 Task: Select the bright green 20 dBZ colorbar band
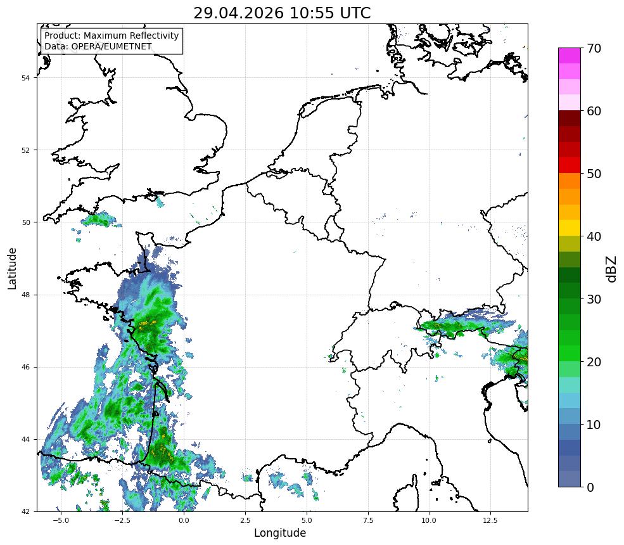click(x=569, y=354)
